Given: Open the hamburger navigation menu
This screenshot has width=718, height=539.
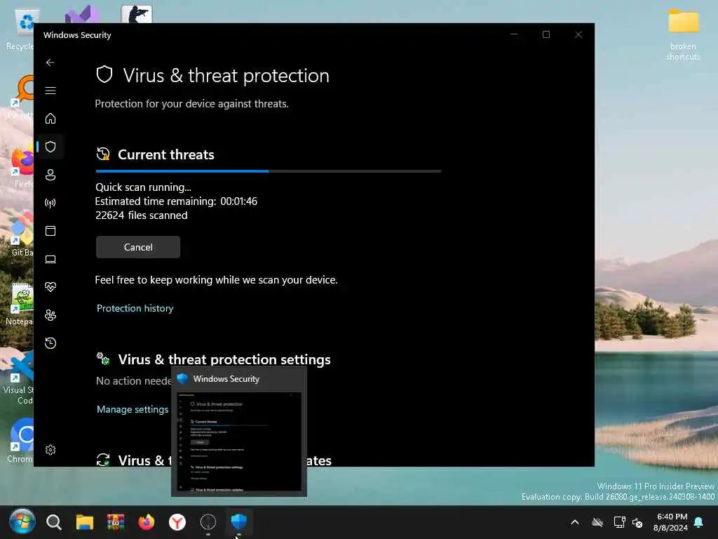Looking at the screenshot, I should [50, 91].
